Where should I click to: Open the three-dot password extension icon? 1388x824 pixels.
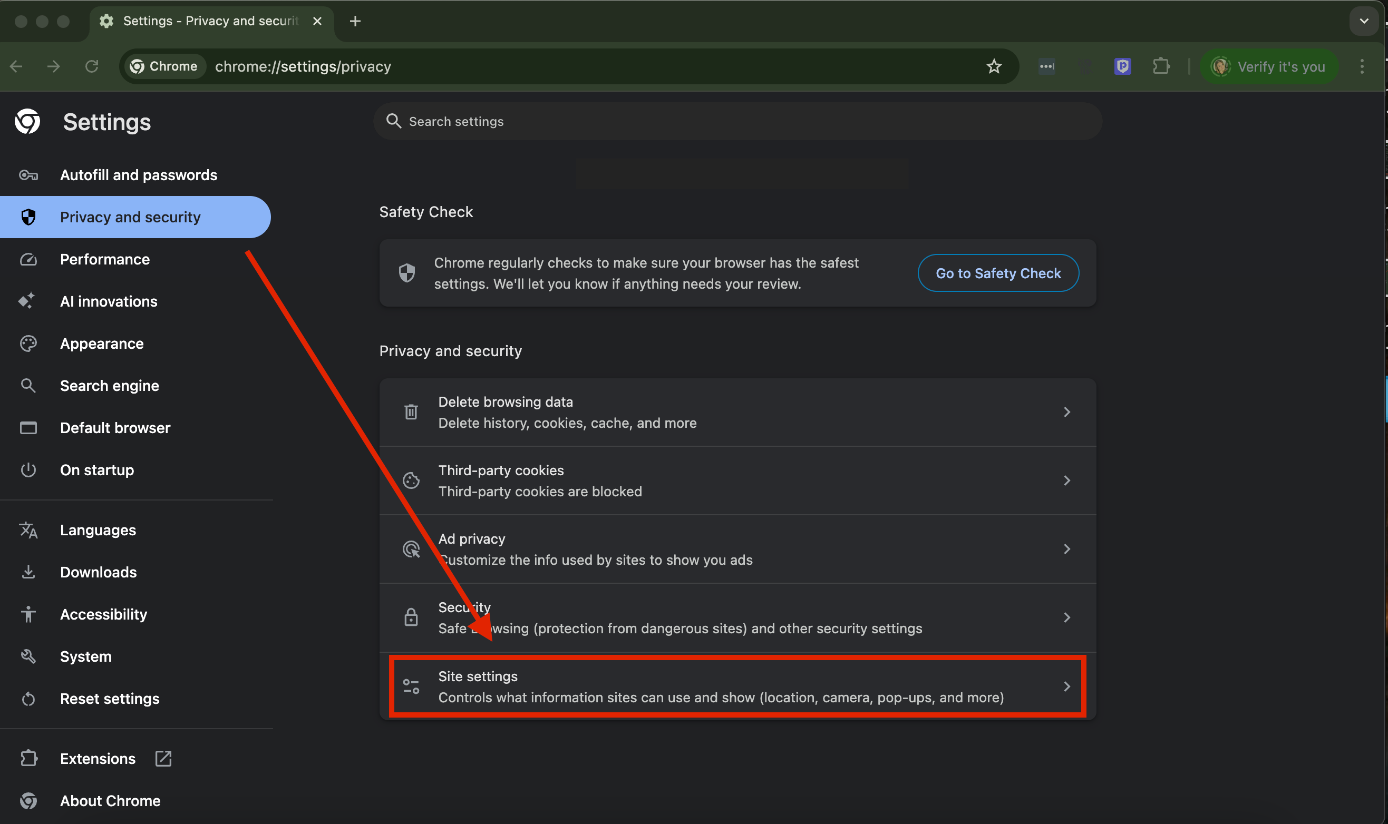[1046, 66]
